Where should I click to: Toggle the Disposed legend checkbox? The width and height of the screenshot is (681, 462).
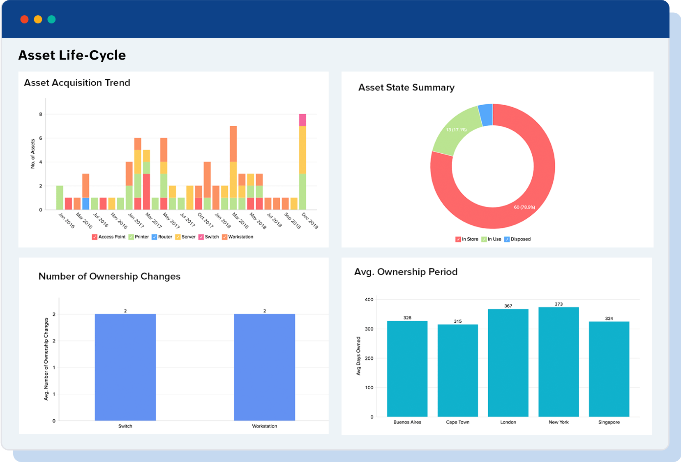click(507, 239)
